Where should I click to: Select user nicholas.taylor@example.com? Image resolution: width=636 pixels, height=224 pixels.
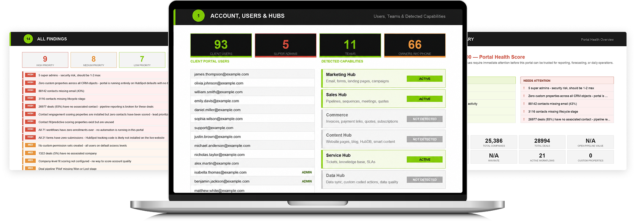[x=253, y=155]
